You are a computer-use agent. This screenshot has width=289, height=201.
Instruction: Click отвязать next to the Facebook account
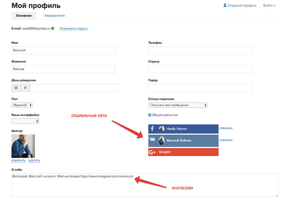tap(226, 128)
